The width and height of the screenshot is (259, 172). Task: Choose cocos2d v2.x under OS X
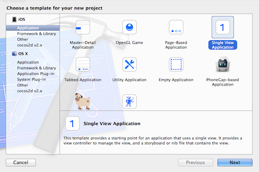coord(29,91)
